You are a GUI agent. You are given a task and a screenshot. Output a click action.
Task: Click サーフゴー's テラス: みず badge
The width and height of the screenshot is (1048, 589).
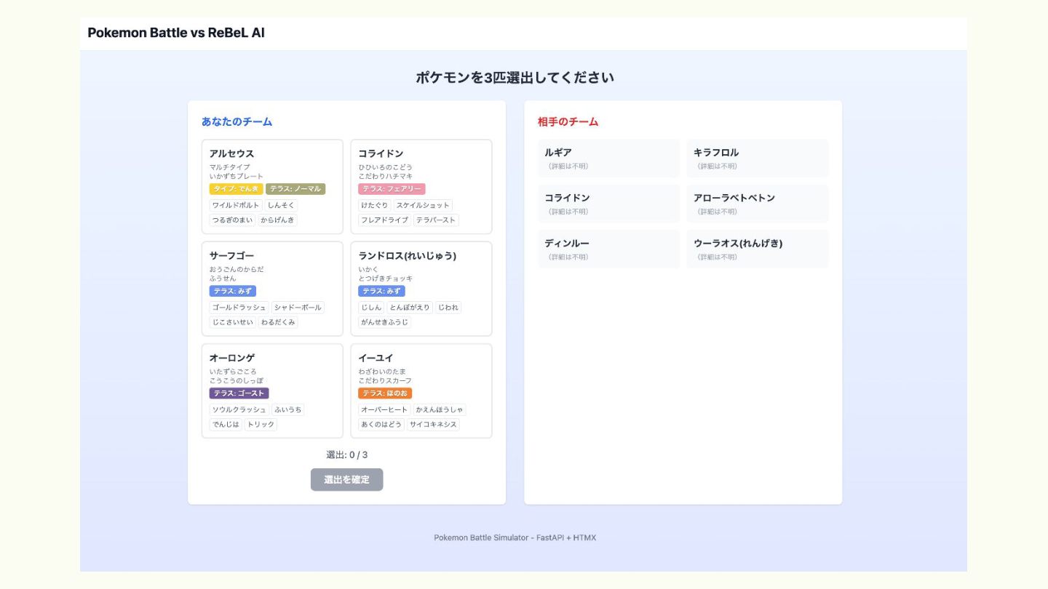tap(233, 291)
